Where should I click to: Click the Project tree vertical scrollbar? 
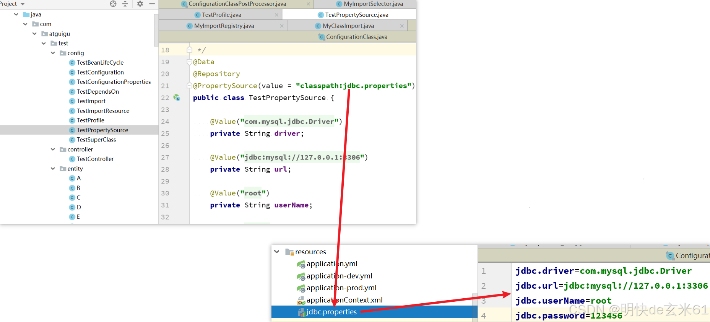(x=156, y=30)
